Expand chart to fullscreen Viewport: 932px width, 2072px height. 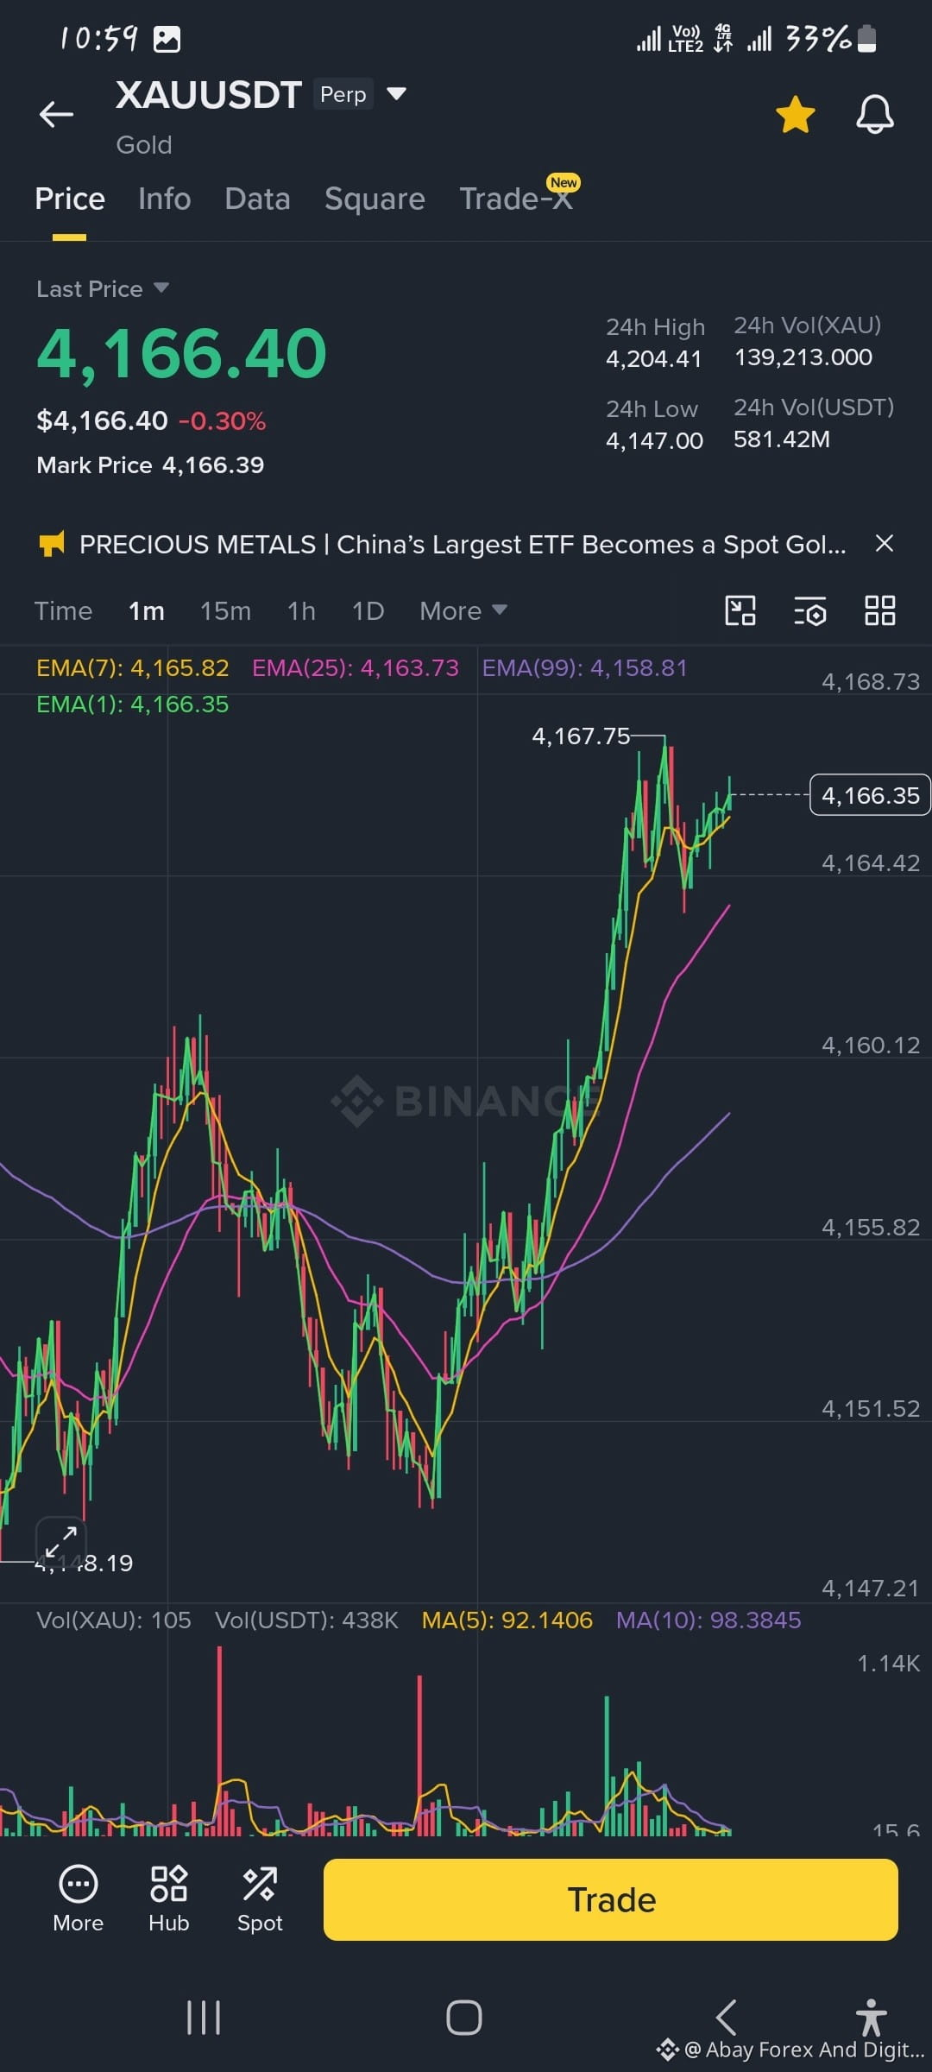click(x=60, y=1542)
